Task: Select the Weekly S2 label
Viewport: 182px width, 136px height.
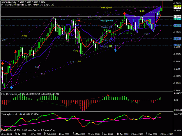Action: 106,40
